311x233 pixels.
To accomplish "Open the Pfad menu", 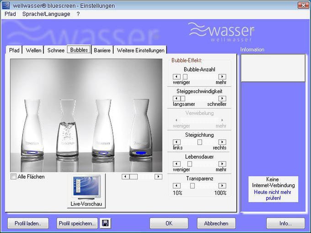I will (10, 14).
